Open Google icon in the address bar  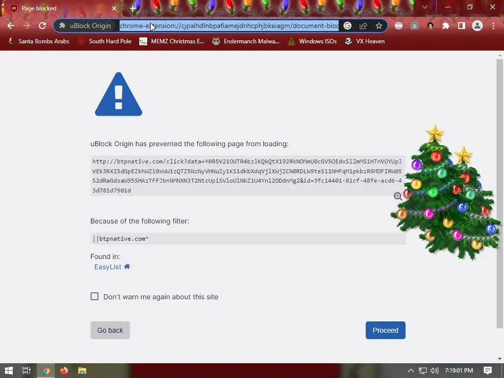click(x=347, y=26)
